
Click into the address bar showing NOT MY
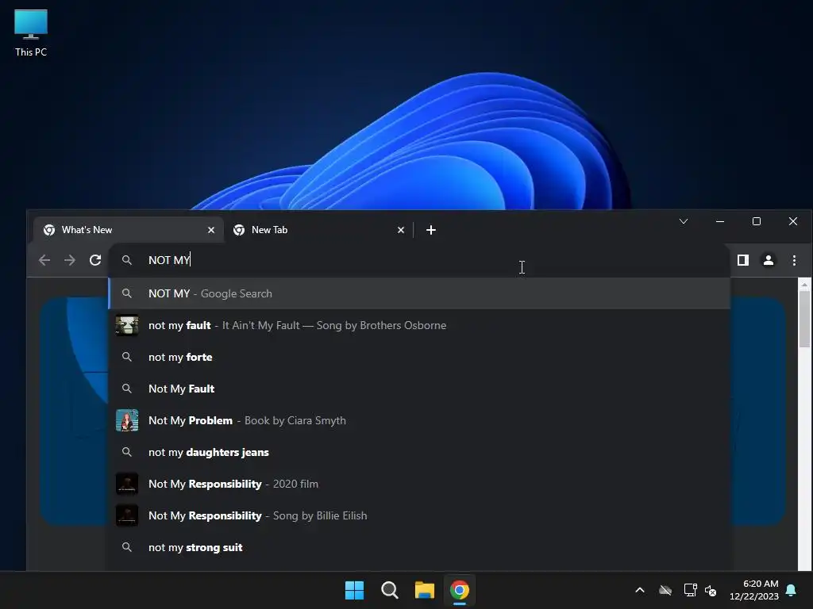point(419,260)
